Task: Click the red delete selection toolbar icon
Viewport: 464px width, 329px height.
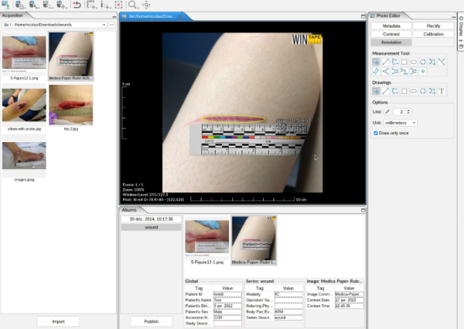Action: pos(118,5)
